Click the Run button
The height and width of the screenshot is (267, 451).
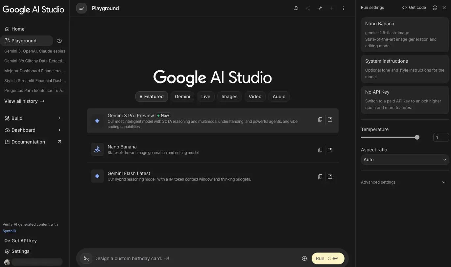click(328, 258)
